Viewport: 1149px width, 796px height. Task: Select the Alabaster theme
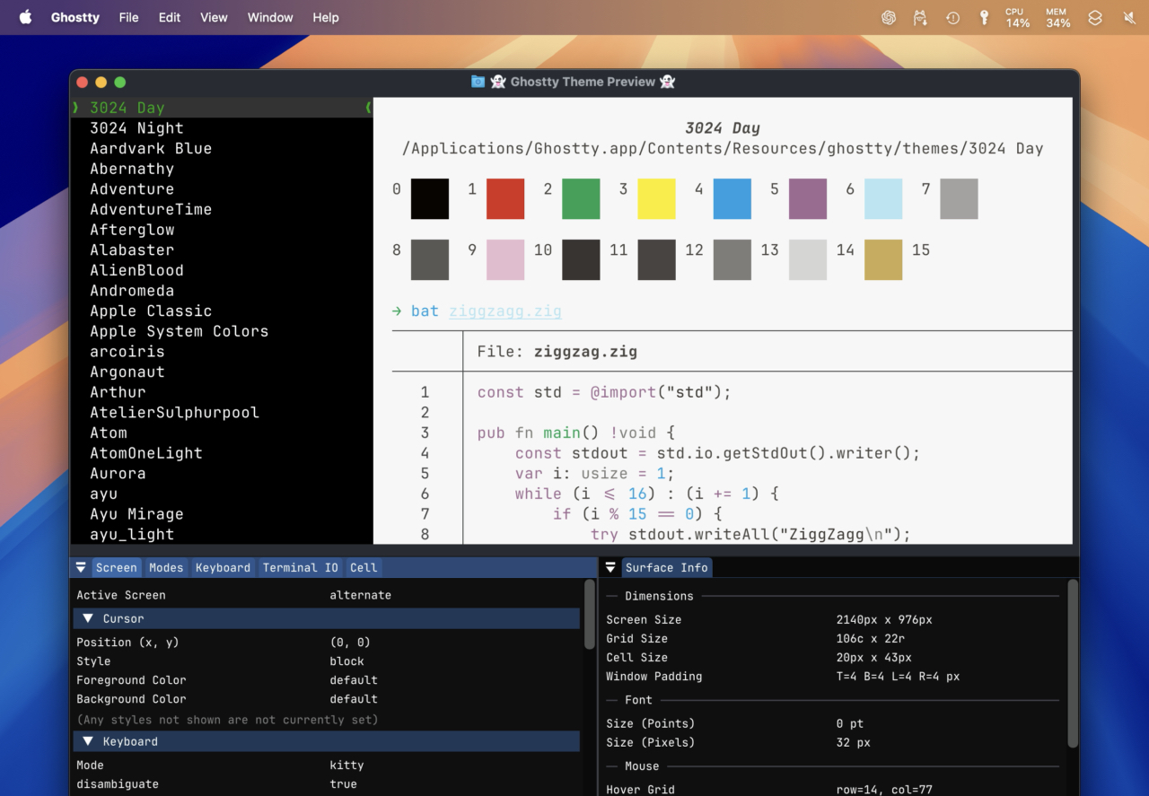click(132, 250)
